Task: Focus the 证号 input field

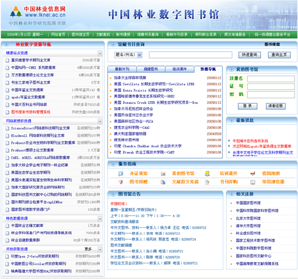Action: click(271, 86)
